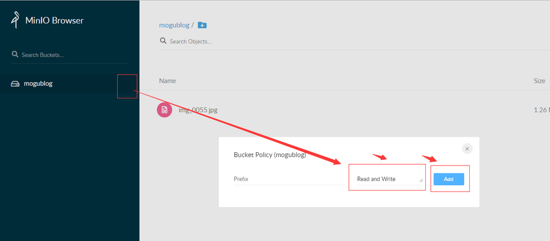This screenshot has height=241, width=550.
Task: Sort objects by Name column
Action: 167,80
